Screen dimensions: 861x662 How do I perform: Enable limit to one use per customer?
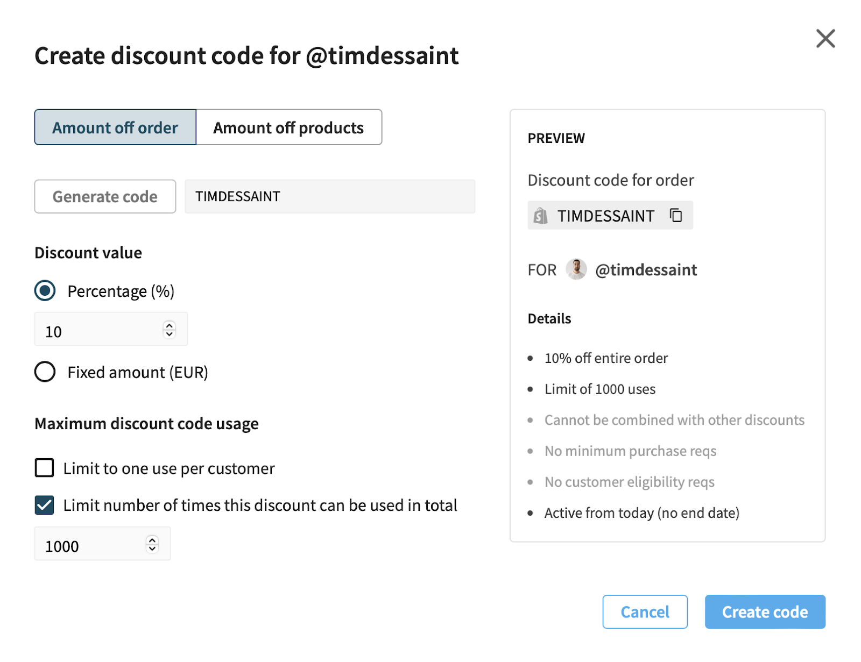point(45,468)
